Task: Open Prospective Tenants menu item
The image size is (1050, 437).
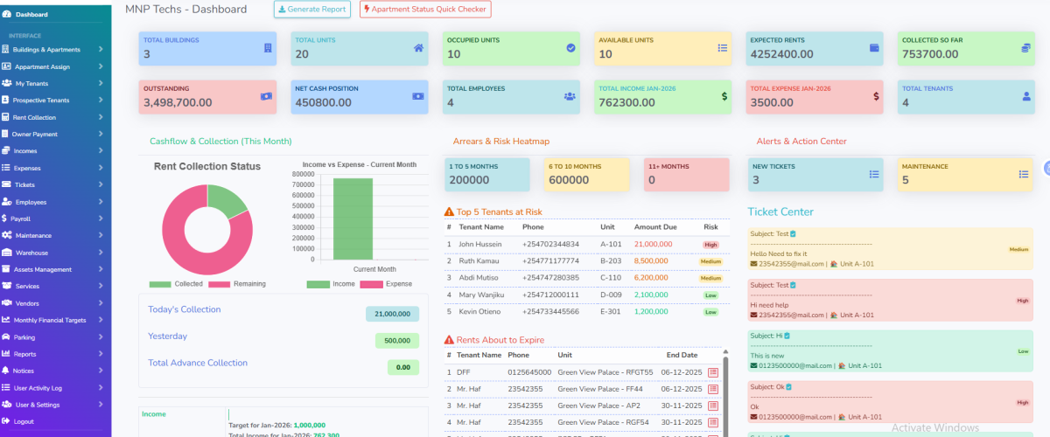Action: click(55, 101)
